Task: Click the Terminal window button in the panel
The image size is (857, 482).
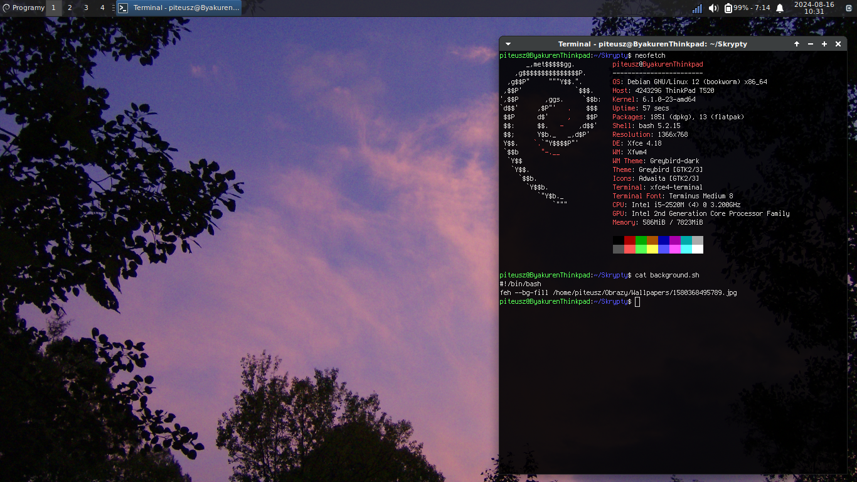Action: 179,8
